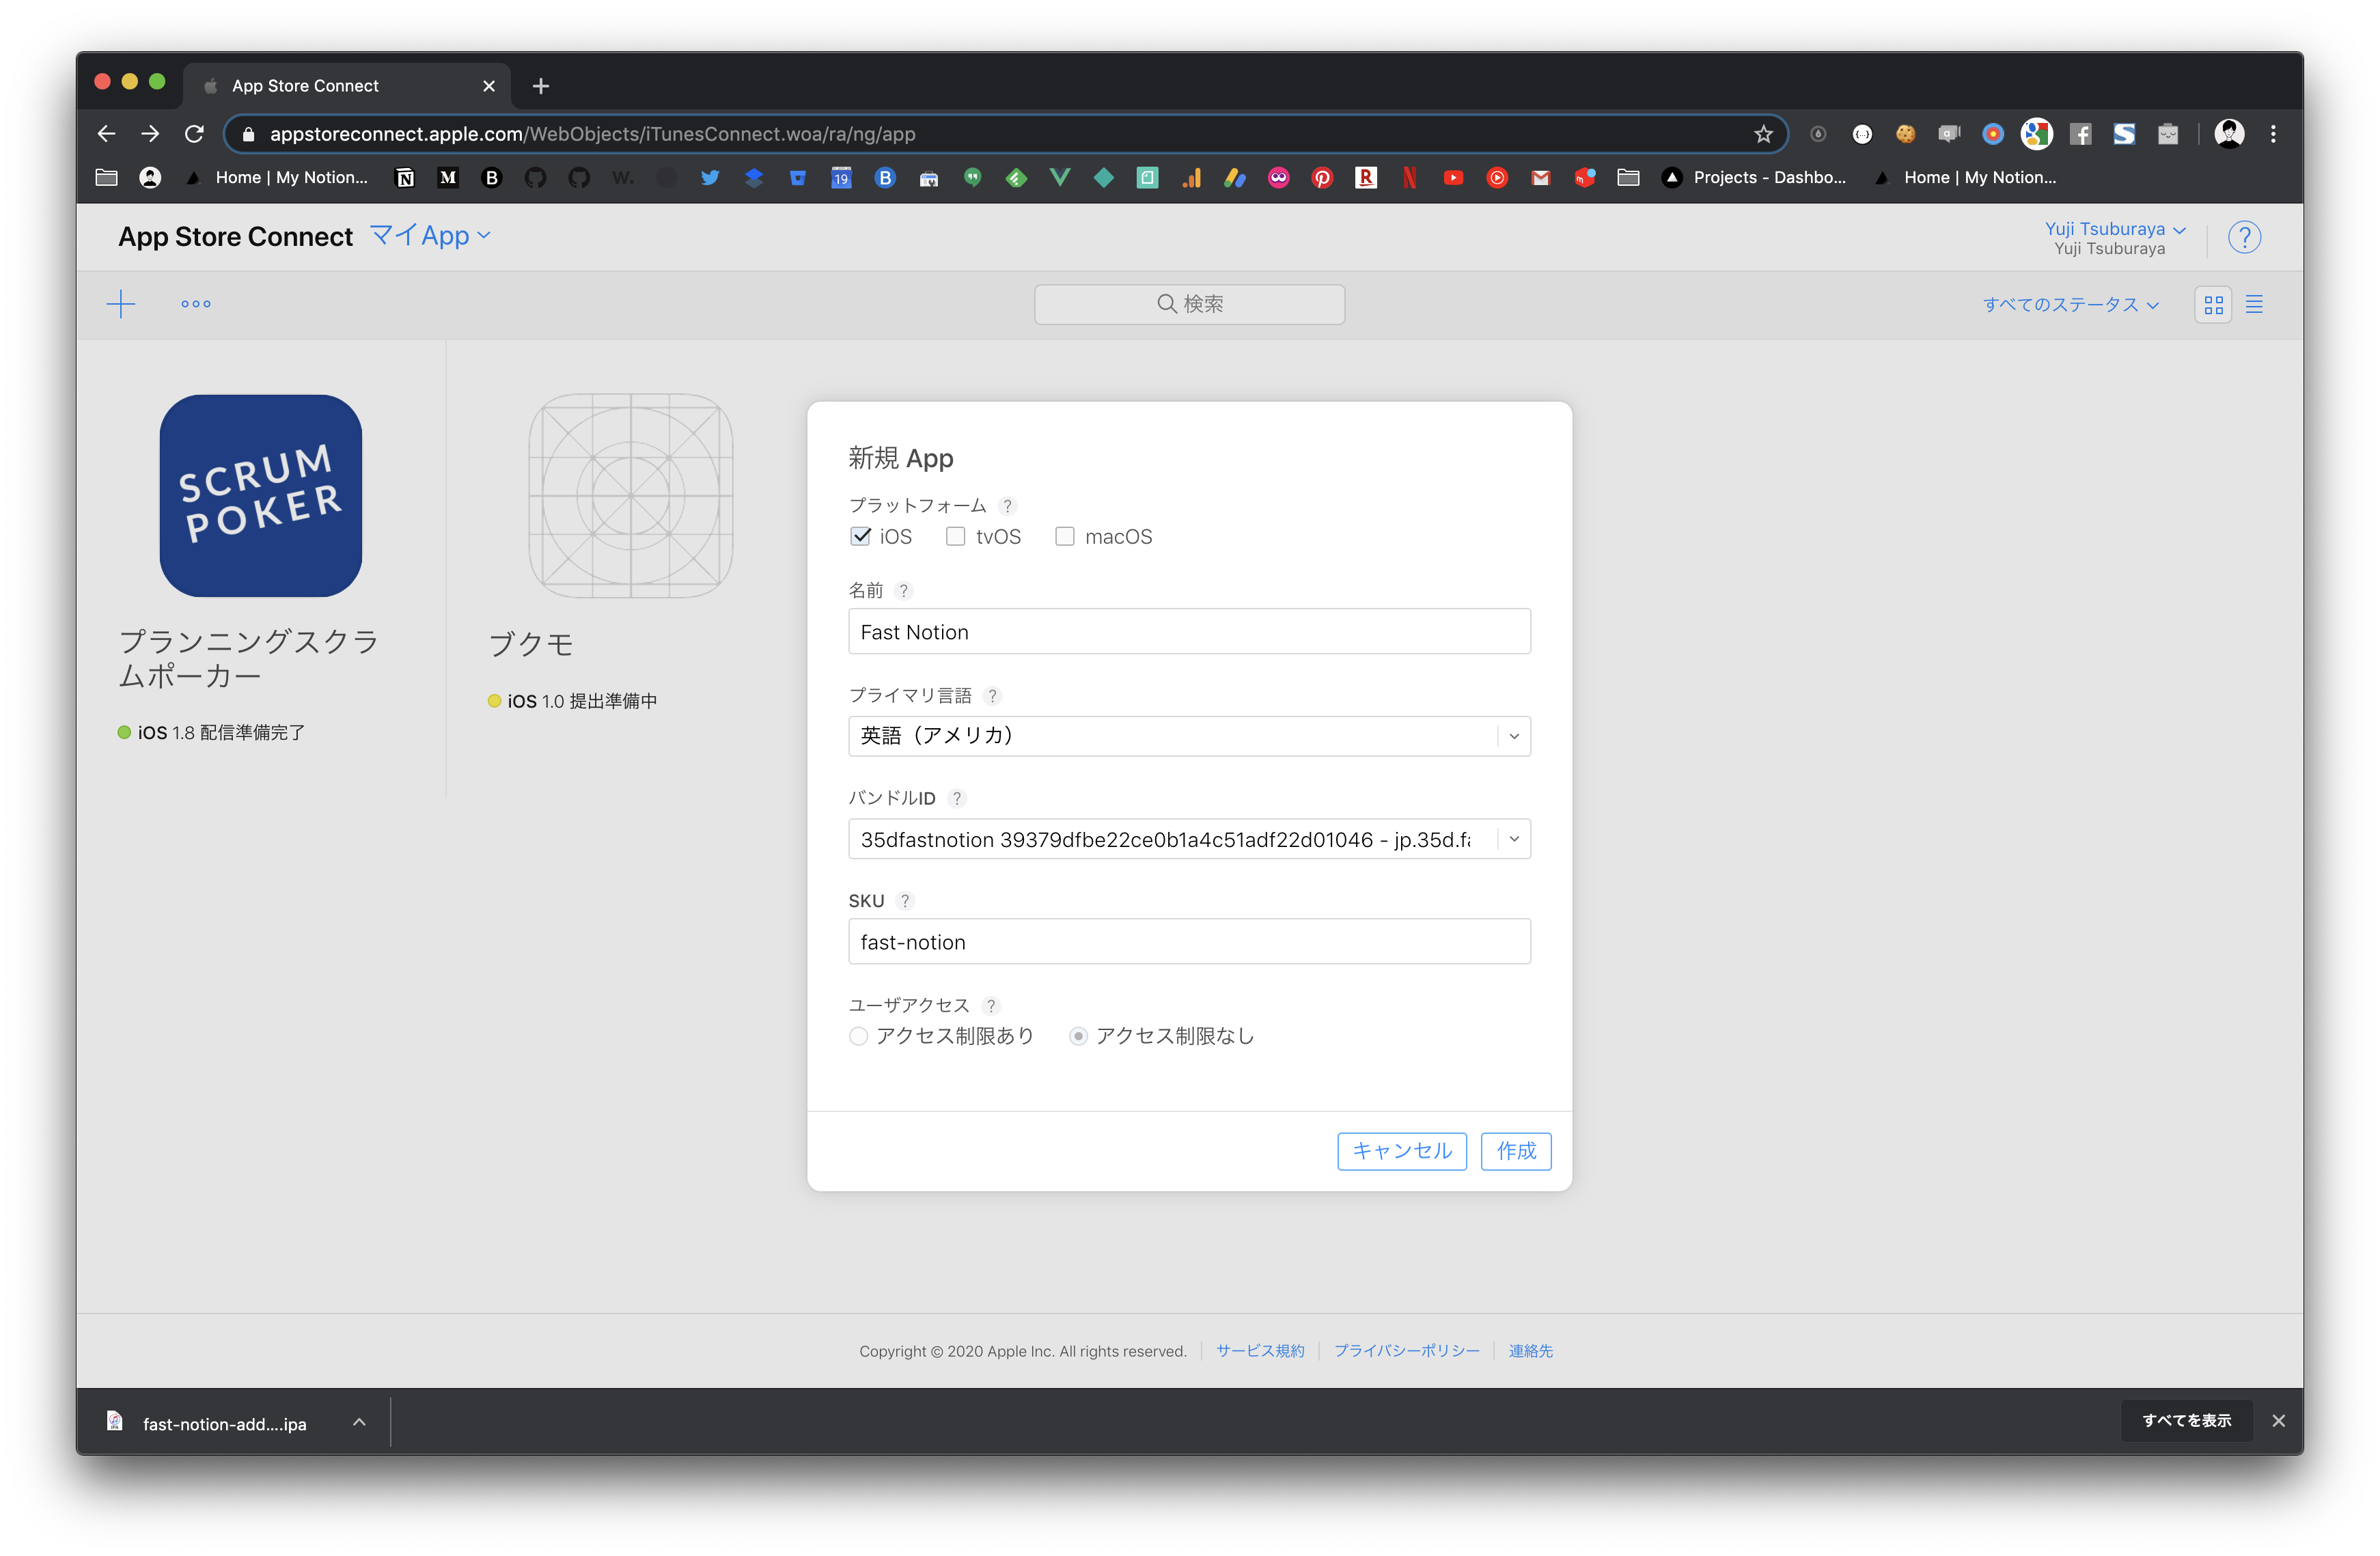Open the Google Calendar bookmark
The height and width of the screenshot is (1556, 2380).
pos(841,178)
